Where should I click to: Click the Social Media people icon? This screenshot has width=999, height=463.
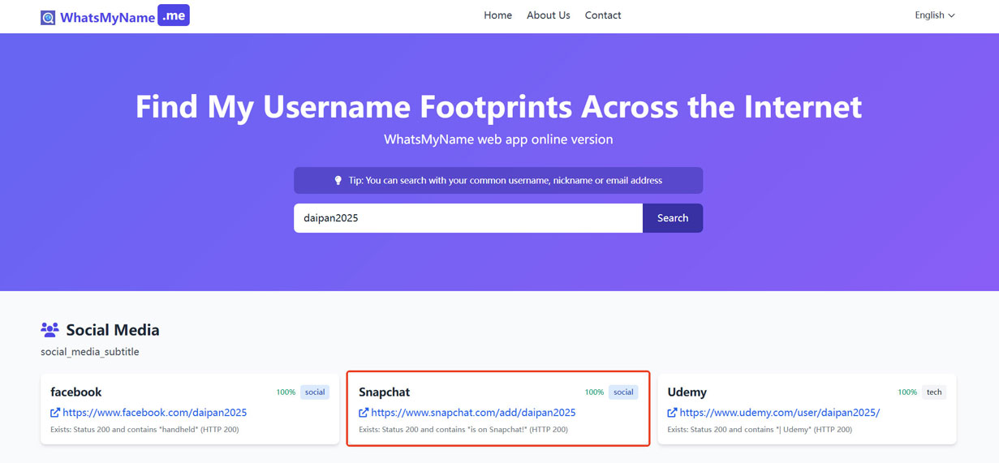click(x=50, y=330)
